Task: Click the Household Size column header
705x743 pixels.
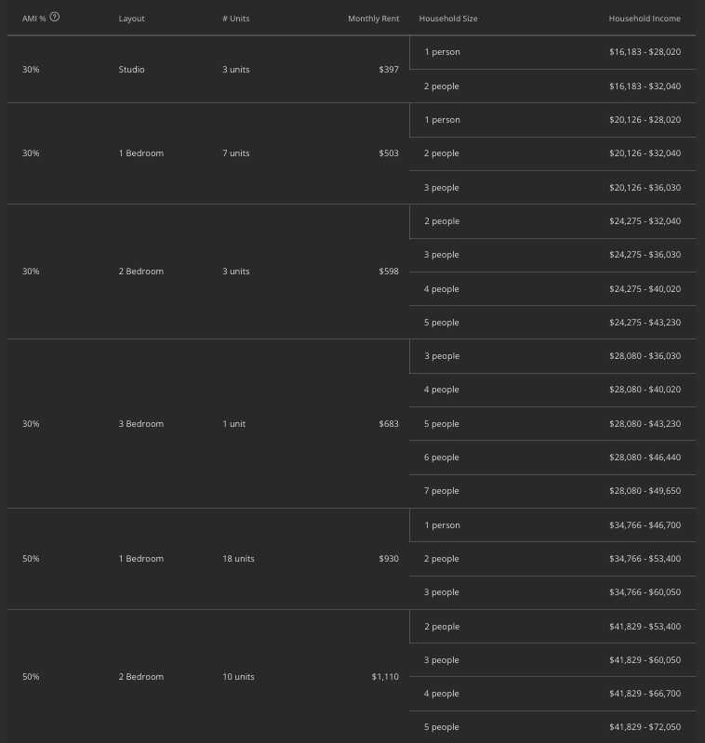Action: [x=448, y=19]
